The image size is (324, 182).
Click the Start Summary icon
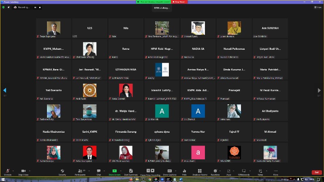(131, 171)
